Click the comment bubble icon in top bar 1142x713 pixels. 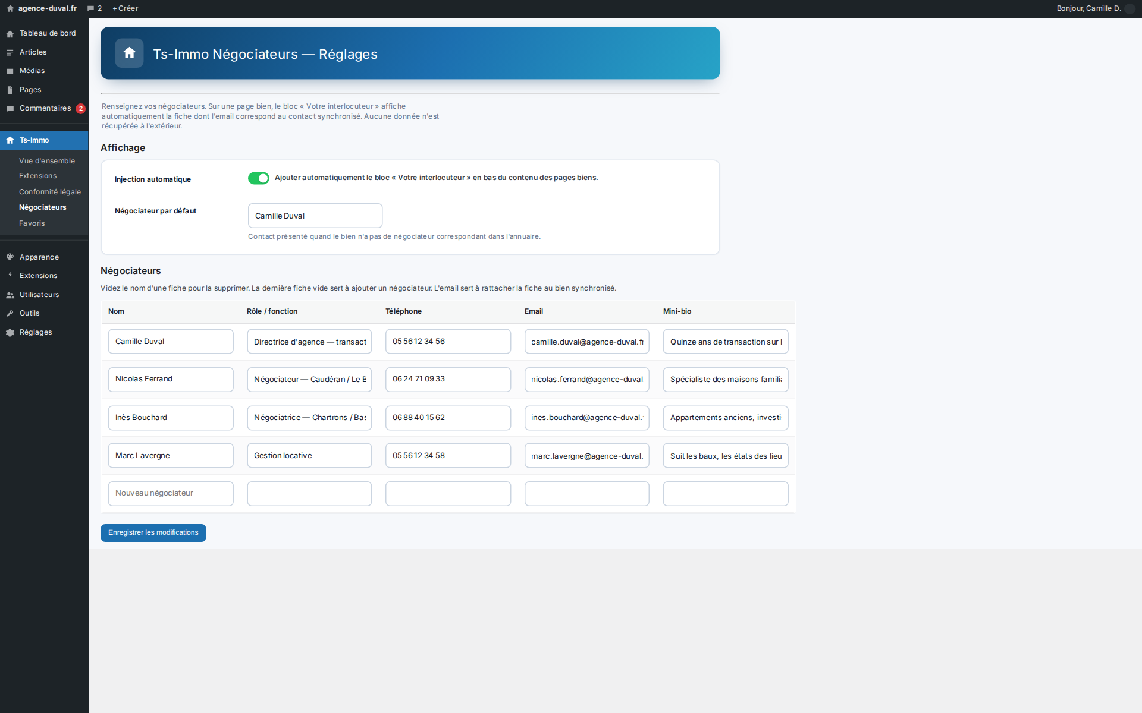[x=90, y=8]
